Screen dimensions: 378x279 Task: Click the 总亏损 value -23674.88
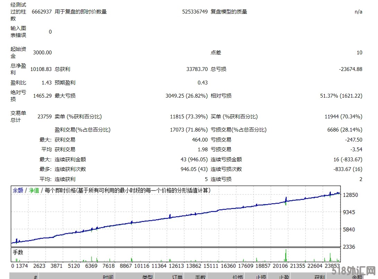[x=350, y=69]
